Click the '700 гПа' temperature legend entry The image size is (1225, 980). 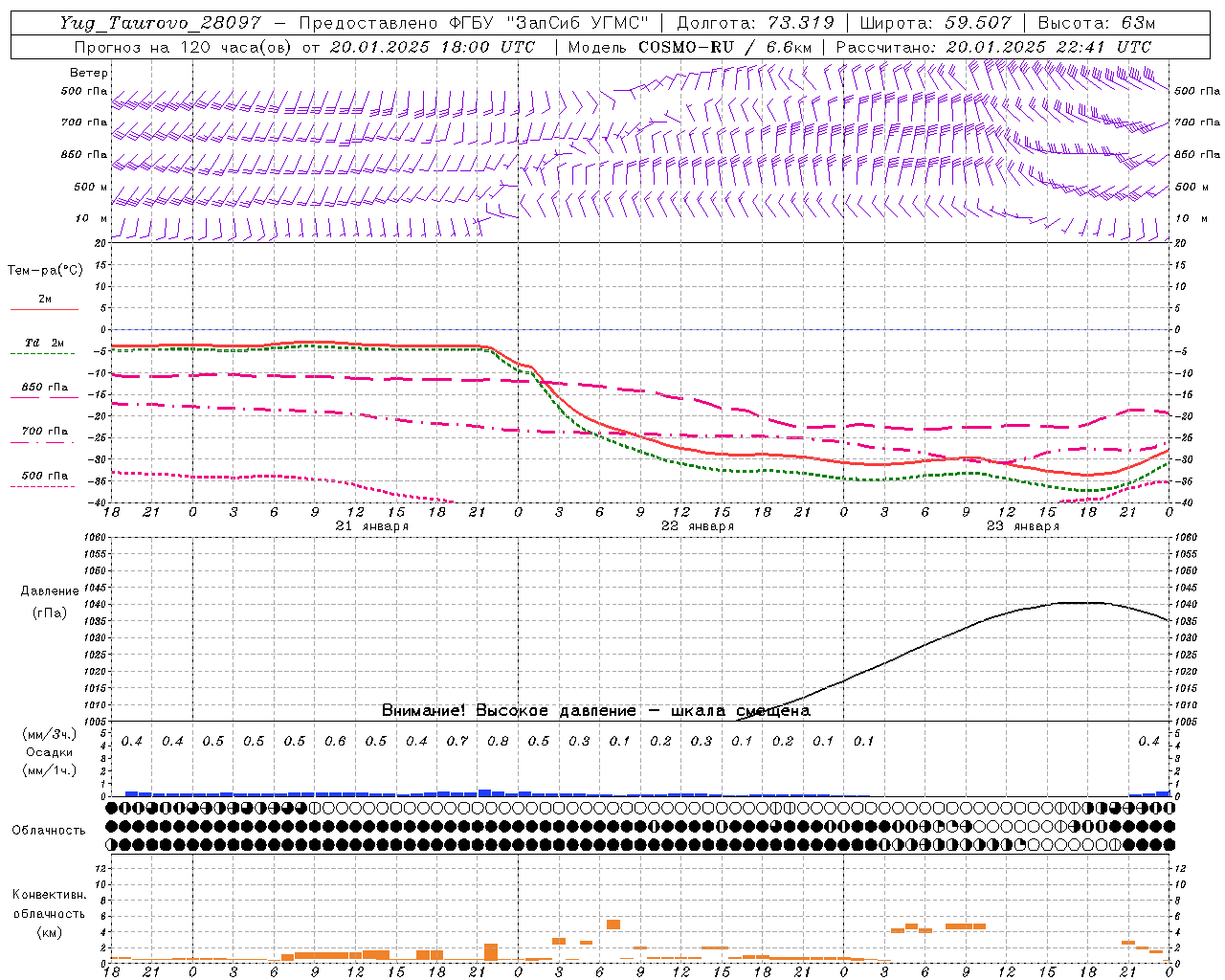click(x=45, y=432)
